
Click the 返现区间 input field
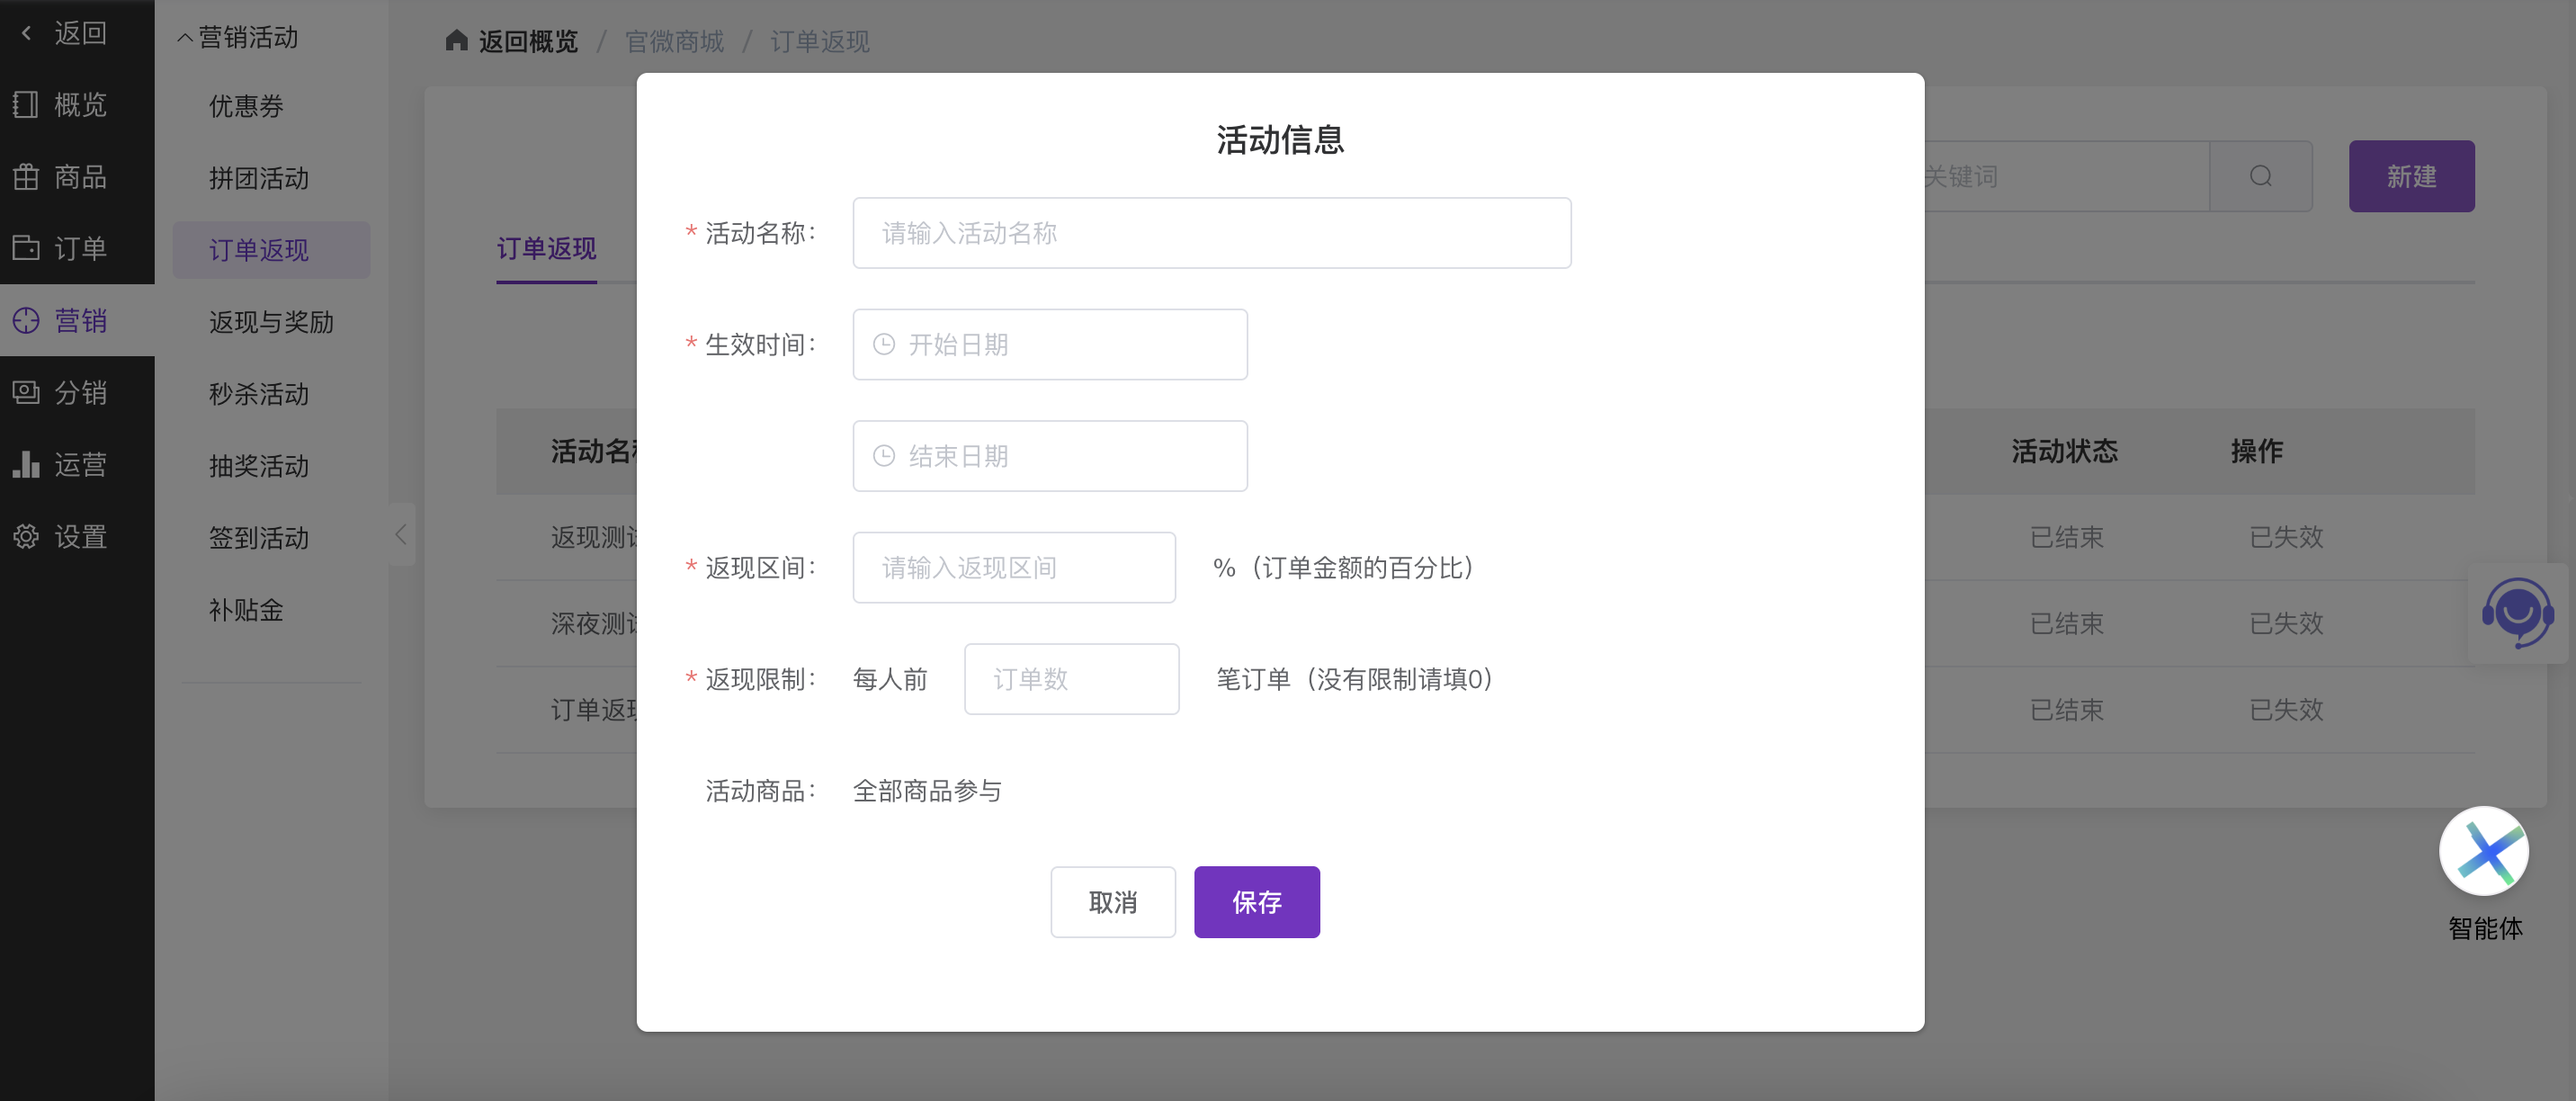(x=1013, y=568)
